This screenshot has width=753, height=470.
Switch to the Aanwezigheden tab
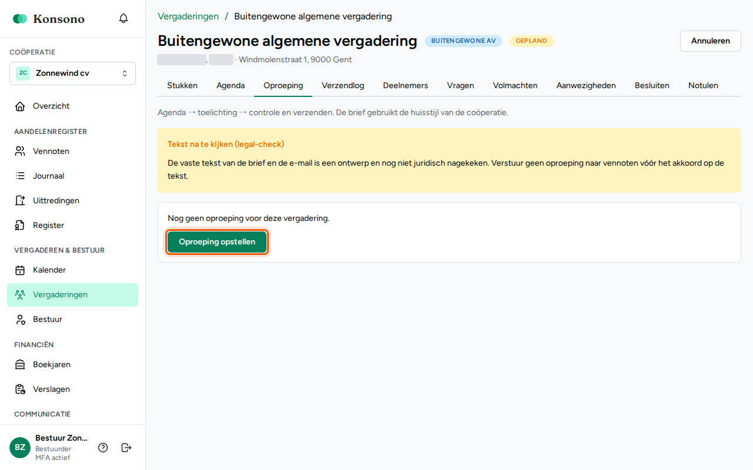586,86
